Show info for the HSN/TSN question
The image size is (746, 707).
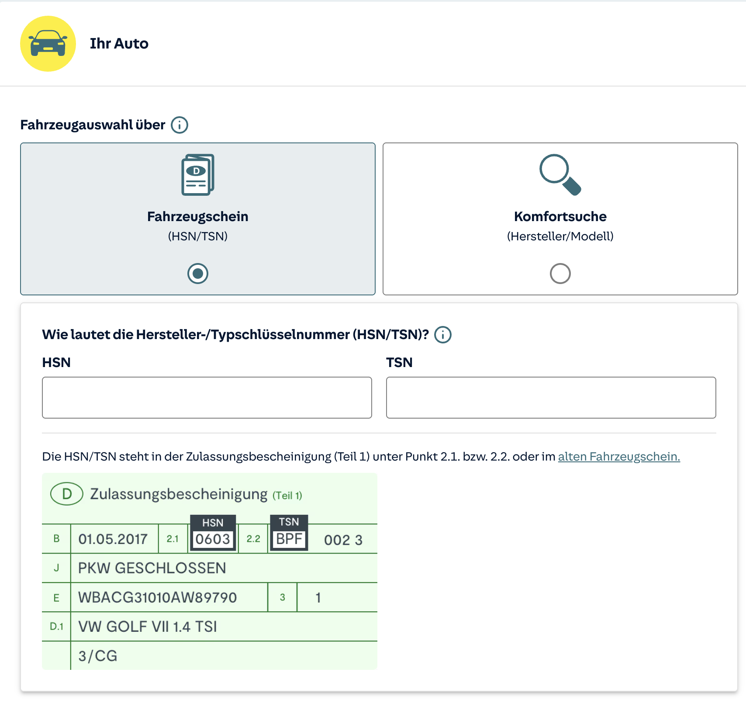pos(443,335)
